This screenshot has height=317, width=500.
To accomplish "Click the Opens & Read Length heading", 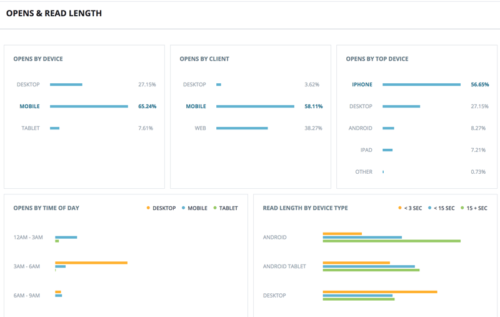I will [54, 13].
